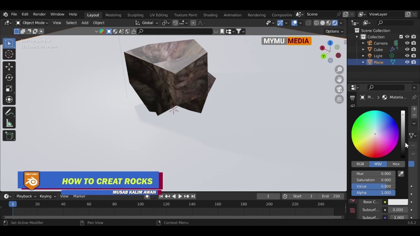Jump to the timeline start frame
Screen dimensions: 420x236
[161, 196]
